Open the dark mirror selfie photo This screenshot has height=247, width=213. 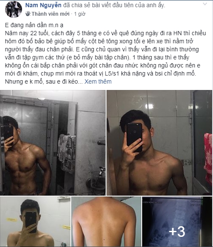[x=53, y=143]
